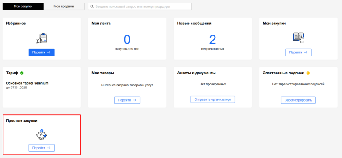Click the green checkmark next to Тариф
The width and height of the screenshot is (342, 158).
22,73
